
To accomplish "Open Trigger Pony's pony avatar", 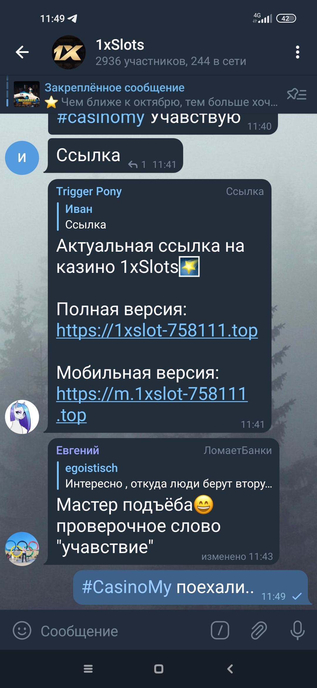I will pyautogui.click(x=22, y=417).
